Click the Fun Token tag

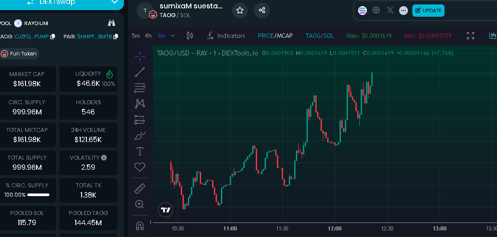[19, 54]
